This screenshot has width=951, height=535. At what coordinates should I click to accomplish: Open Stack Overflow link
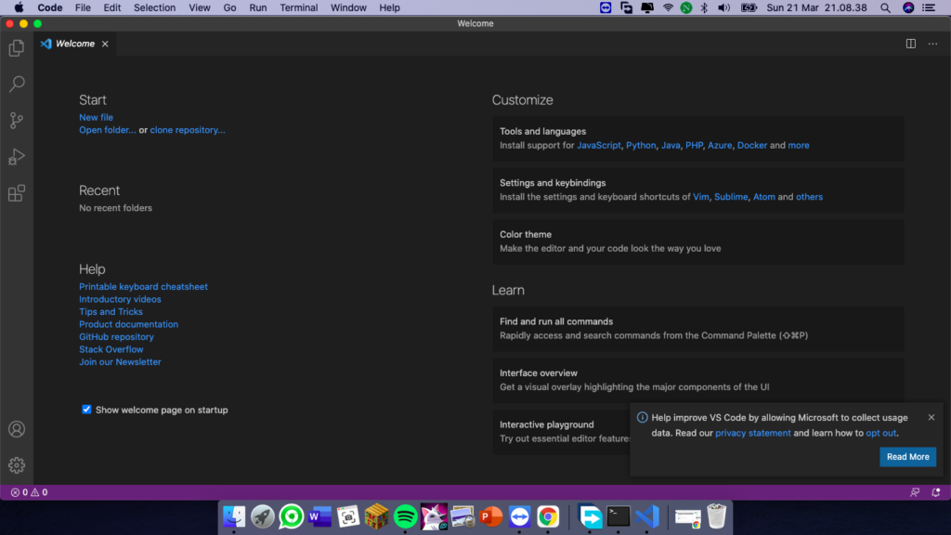[x=111, y=349]
